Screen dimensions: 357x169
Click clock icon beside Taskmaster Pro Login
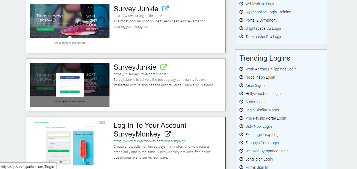[241, 36]
